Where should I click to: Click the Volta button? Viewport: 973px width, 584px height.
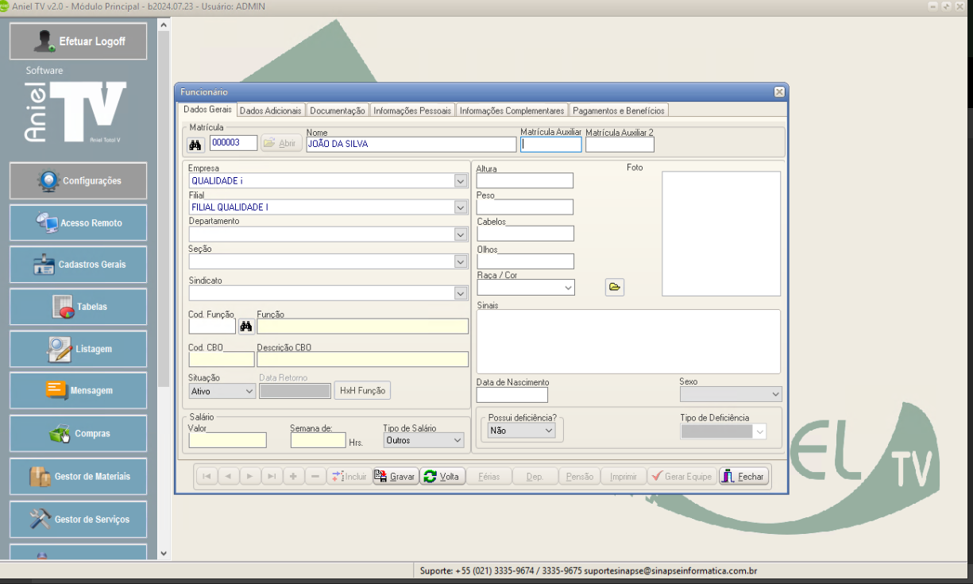coord(442,477)
